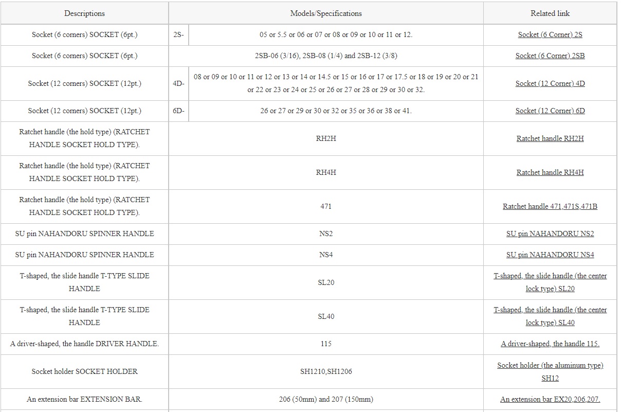Follow T-shaped slide handle SL40 link
The image size is (639, 412).
pos(550,316)
